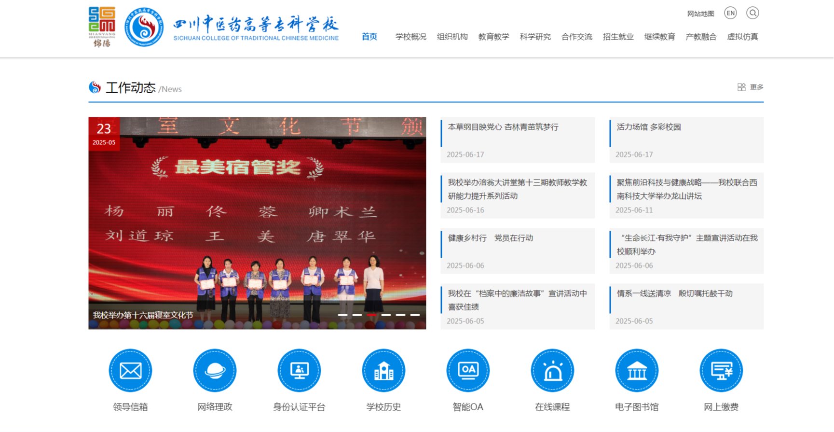This screenshot has height=432, width=834.
Task: Switch language with the EN button
Action: [730, 13]
